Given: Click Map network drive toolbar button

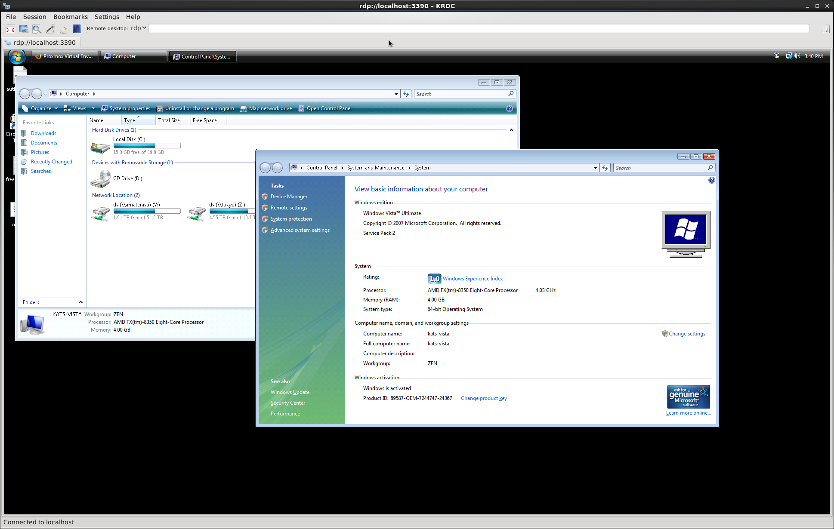Looking at the screenshot, I should click(266, 108).
